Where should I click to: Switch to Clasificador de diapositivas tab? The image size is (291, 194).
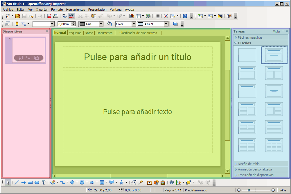click(x=138, y=33)
